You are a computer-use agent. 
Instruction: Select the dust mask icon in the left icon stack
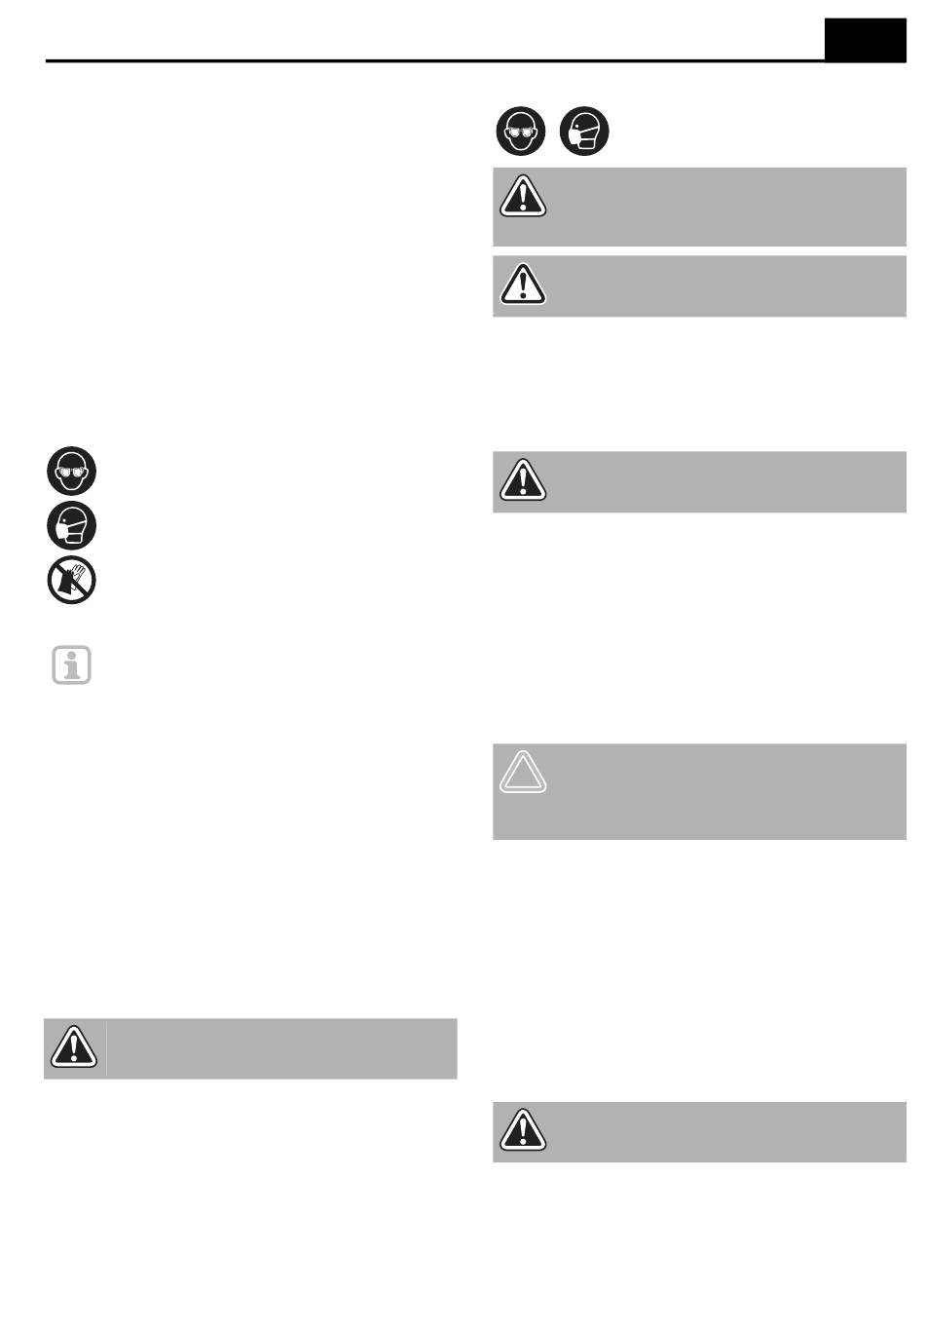click(x=71, y=526)
